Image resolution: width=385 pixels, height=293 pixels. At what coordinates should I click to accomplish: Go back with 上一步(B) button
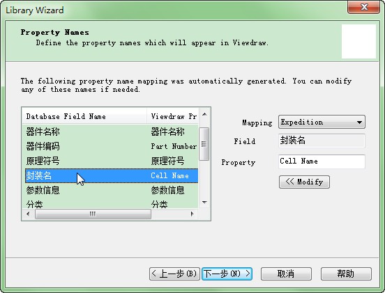(174, 274)
